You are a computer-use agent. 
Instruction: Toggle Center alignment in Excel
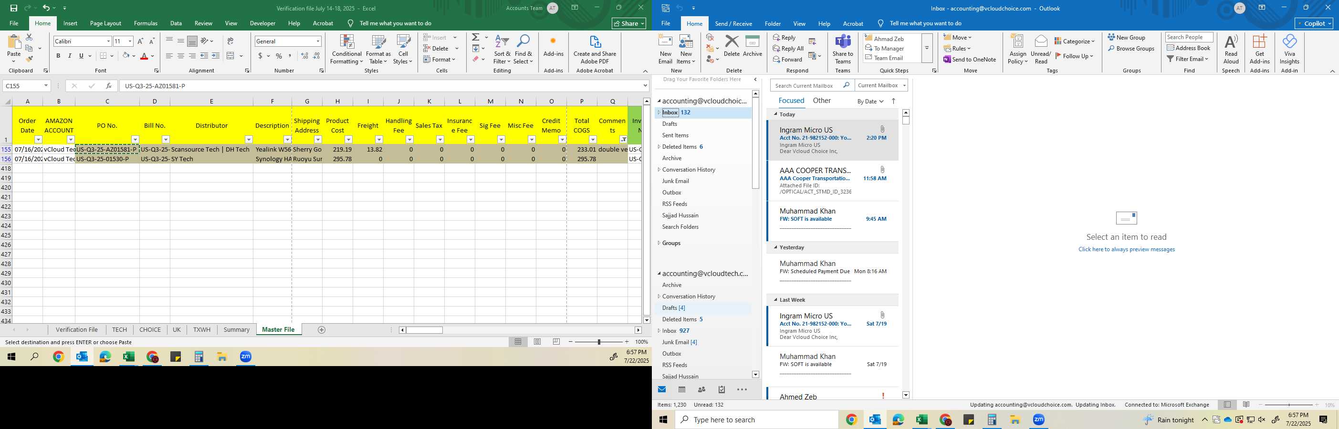[x=180, y=56]
